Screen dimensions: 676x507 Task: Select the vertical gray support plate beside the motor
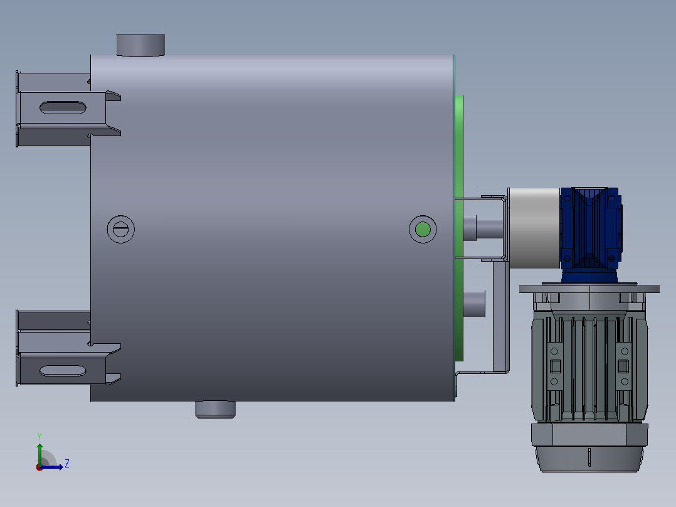pos(501,316)
